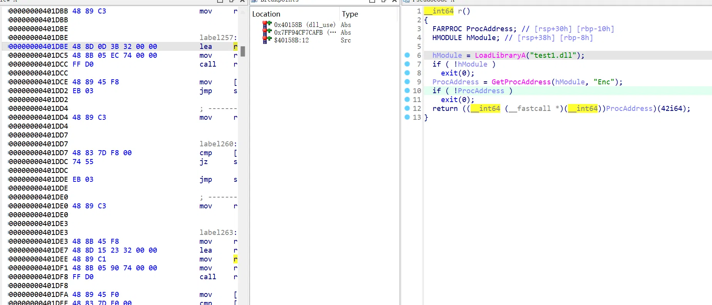The image size is (712, 305).
Task: Toggle breakpoint dot on pseudocode line 10
Action: tap(407, 90)
